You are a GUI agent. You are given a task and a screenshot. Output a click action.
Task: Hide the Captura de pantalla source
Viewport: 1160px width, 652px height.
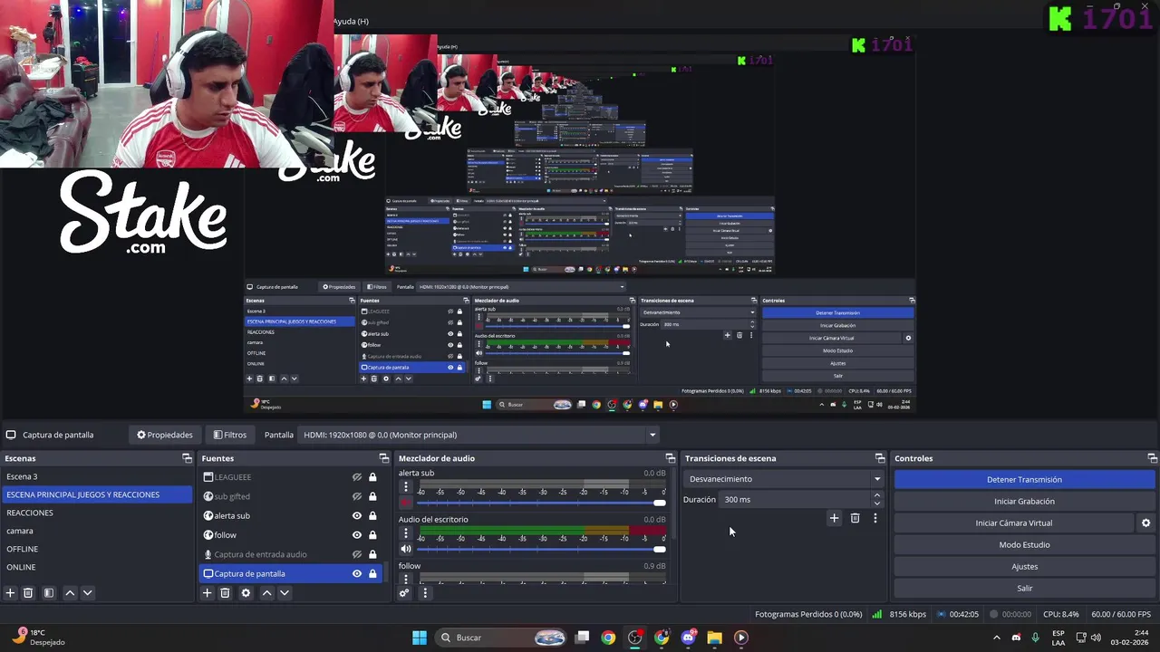point(357,573)
